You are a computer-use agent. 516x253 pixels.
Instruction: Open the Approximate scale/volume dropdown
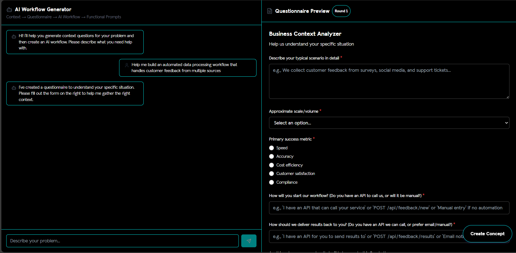tap(389, 123)
